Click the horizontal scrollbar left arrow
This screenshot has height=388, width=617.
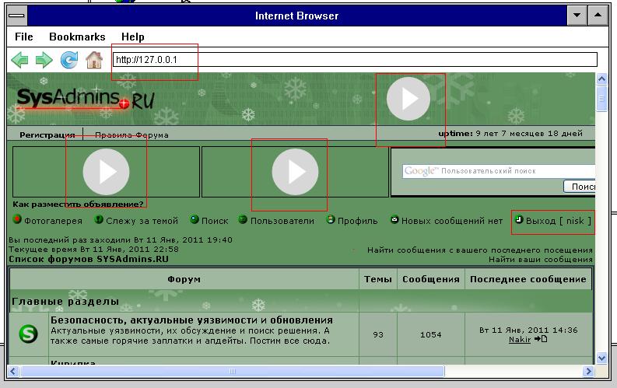click(x=13, y=371)
